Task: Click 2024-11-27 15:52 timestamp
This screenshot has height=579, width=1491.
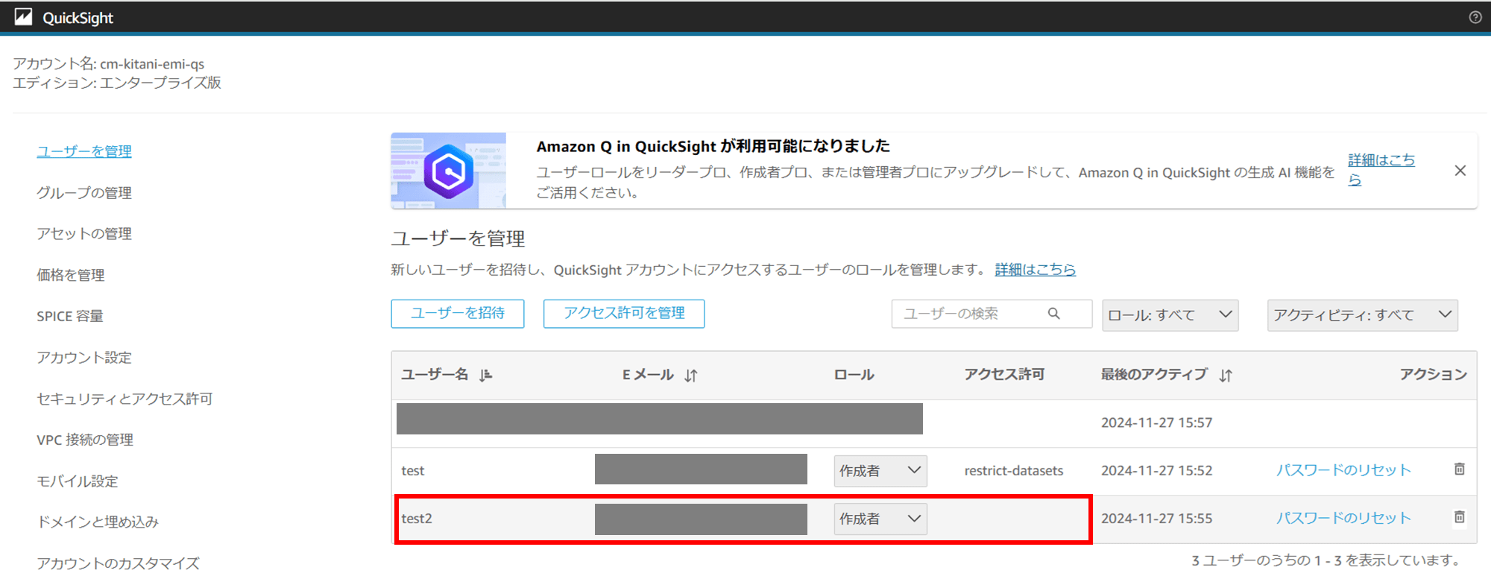Action: click(1157, 470)
